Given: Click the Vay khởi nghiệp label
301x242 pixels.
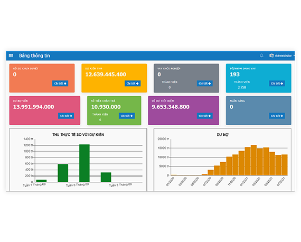Looking at the screenshot, I should point(169,69).
